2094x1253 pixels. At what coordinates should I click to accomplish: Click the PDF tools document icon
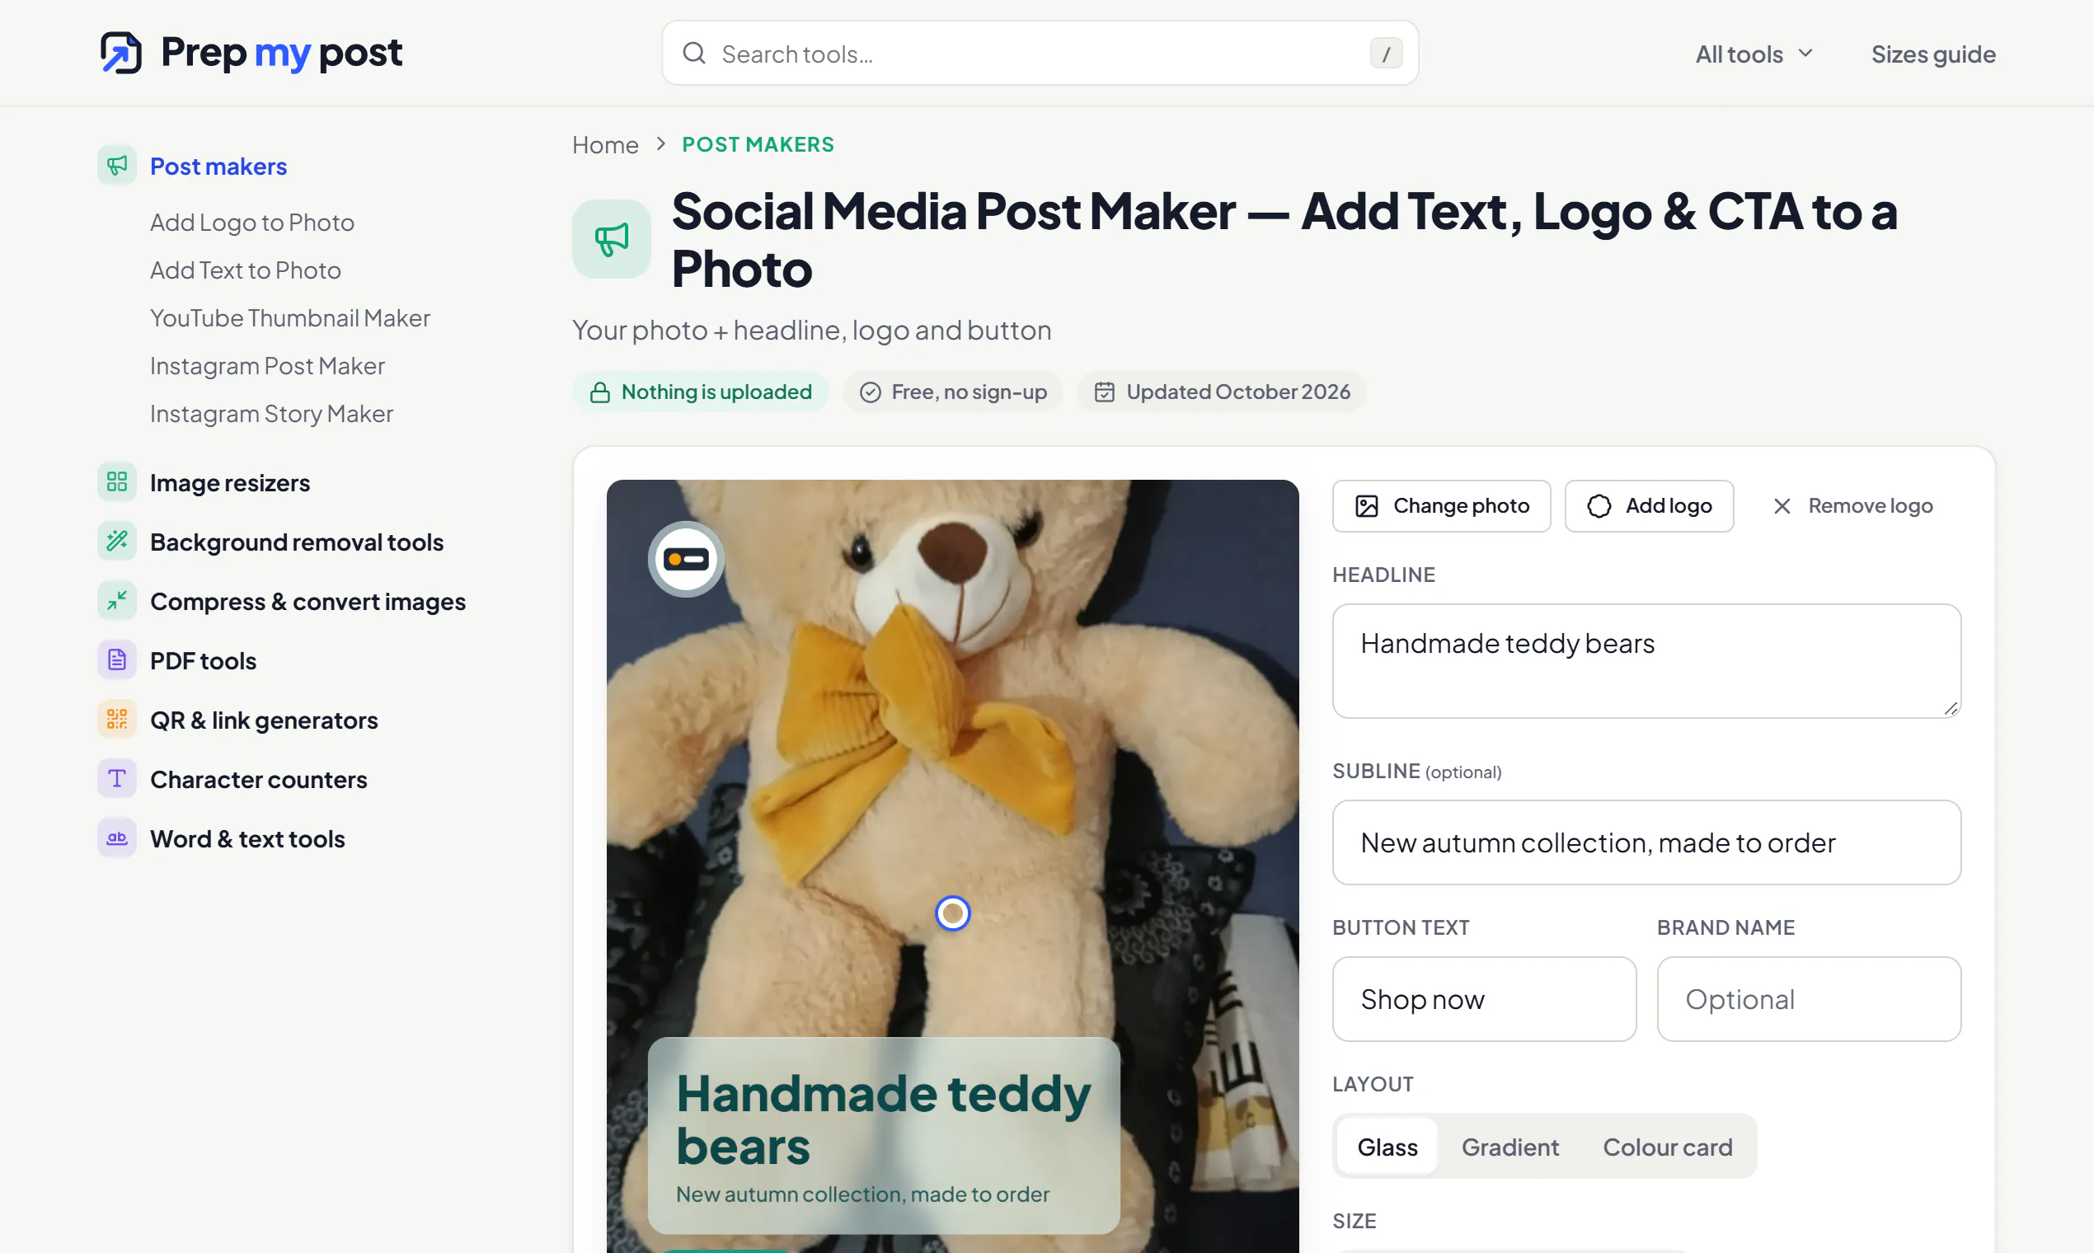tap(117, 659)
